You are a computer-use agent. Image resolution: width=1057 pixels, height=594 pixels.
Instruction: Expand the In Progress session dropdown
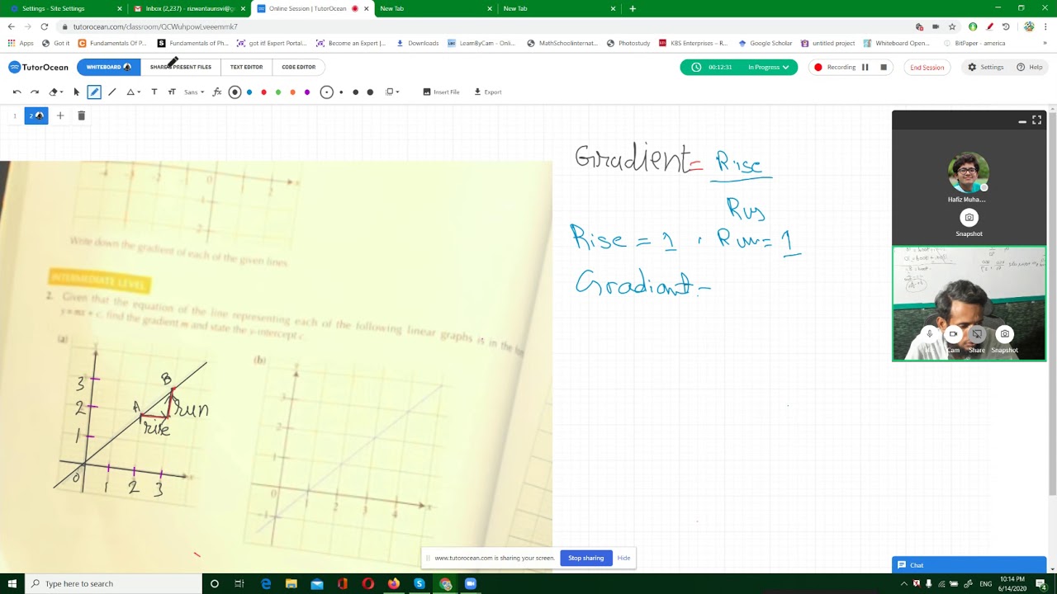(x=768, y=67)
